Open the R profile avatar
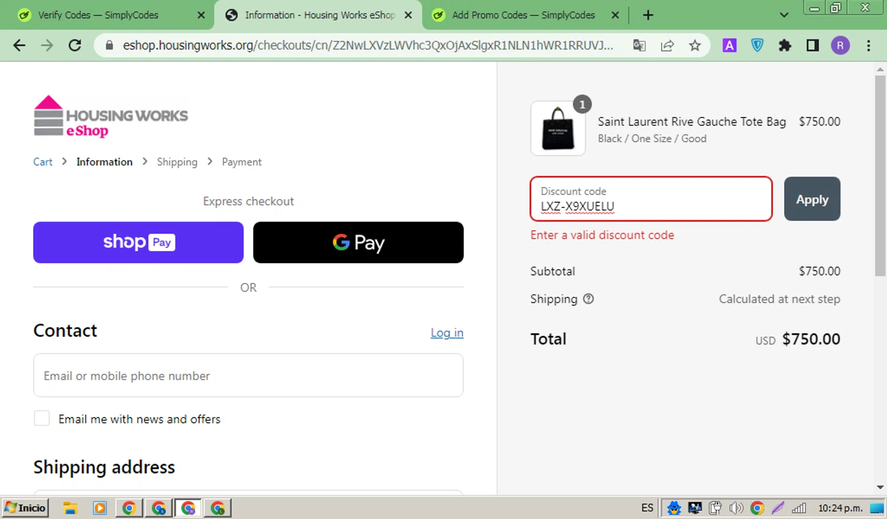This screenshot has height=519, width=887. click(x=840, y=45)
